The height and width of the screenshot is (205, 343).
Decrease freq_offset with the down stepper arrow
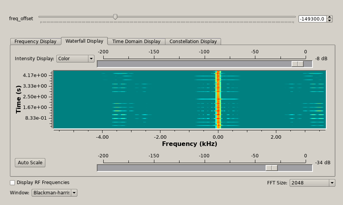point(329,21)
